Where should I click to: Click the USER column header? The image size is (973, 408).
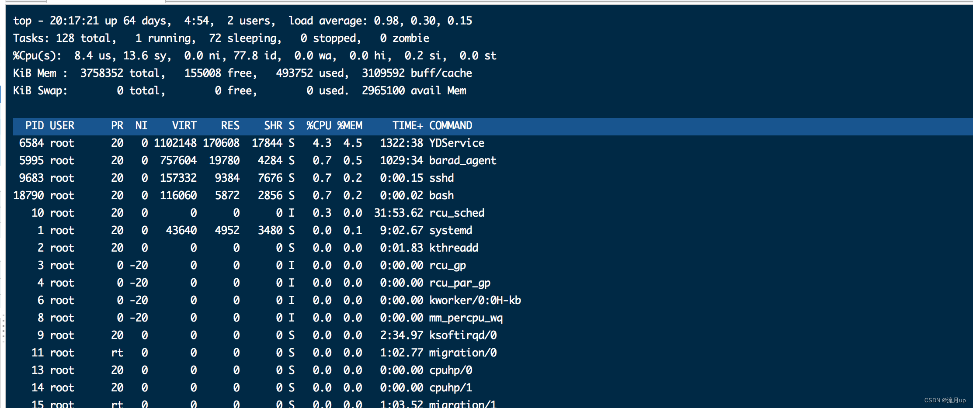point(62,126)
